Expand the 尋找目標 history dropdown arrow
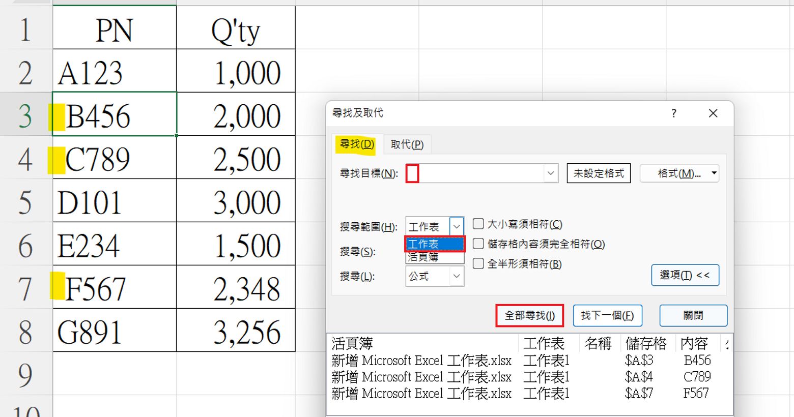The image size is (794, 417). pyautogui.click(x=550, y=173)
